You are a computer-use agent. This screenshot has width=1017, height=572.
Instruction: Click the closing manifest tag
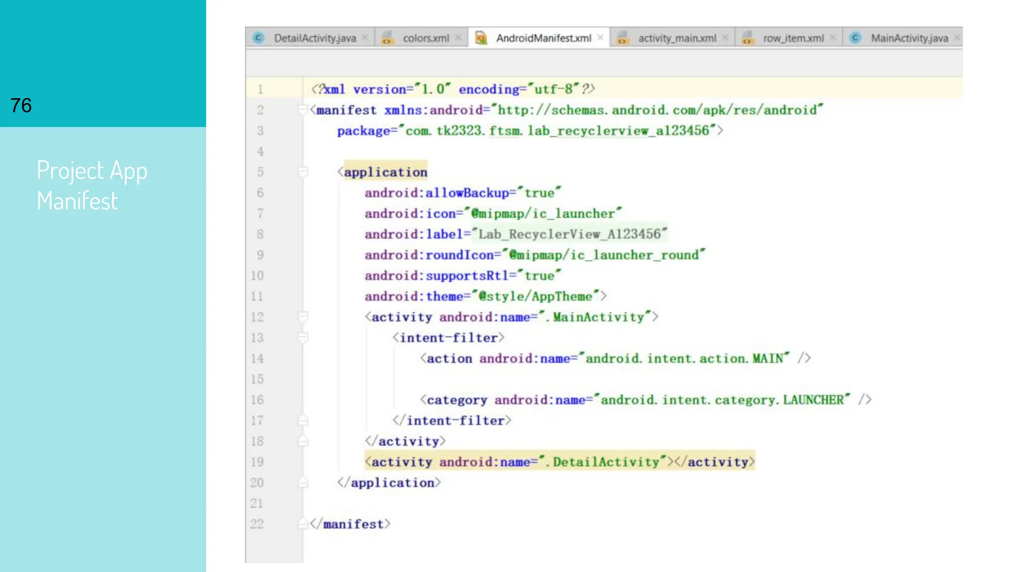click(x=350, y=524)
